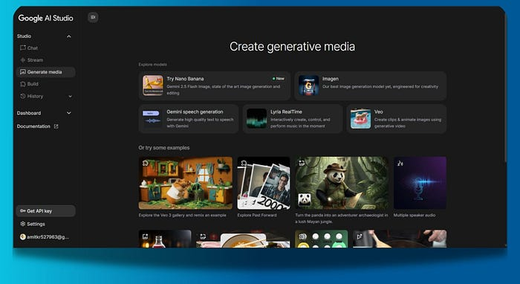Click the Imagen model thumbnail icon

pos(309,85)
